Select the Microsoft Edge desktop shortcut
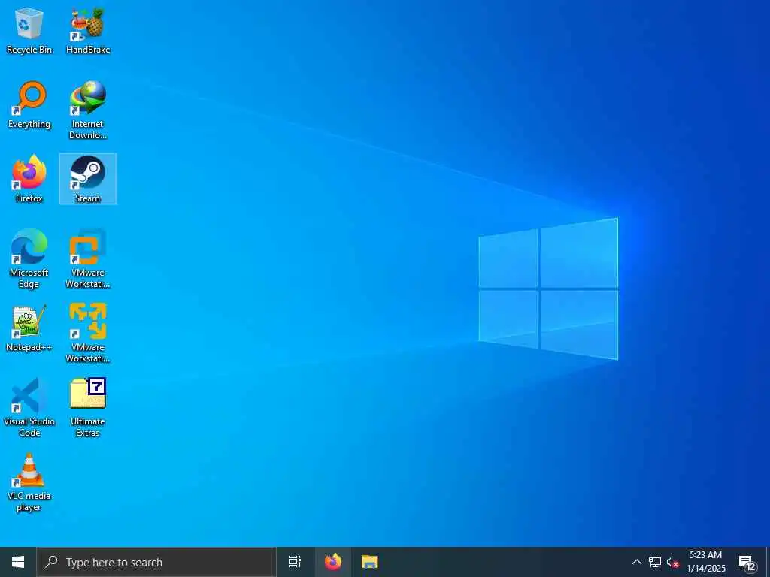 (29, 259)
